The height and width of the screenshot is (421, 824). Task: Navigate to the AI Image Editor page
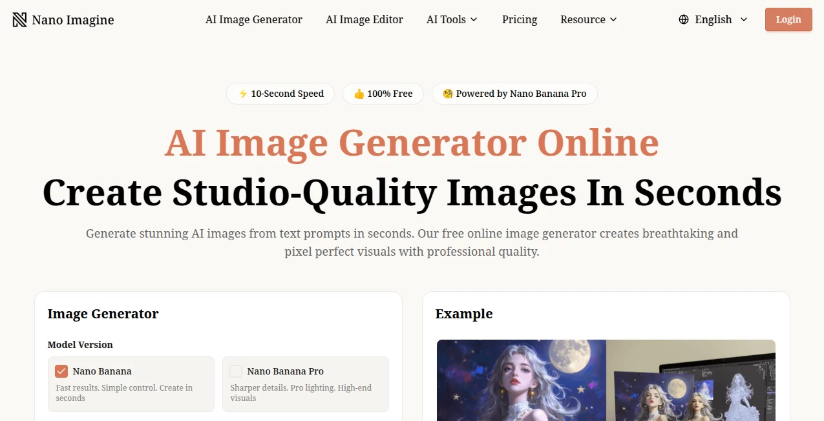coord(364,19)
